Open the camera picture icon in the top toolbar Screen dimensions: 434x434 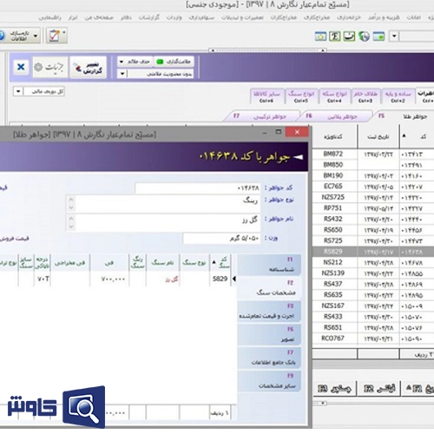pyautogui.click(x=320, y=36)
